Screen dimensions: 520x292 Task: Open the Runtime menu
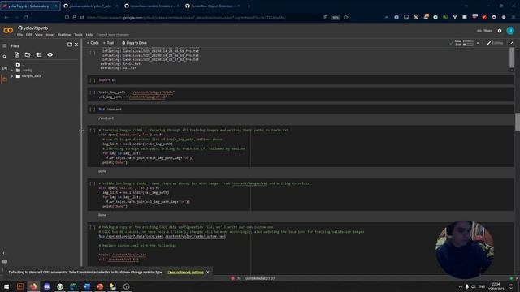coord(64,35)
